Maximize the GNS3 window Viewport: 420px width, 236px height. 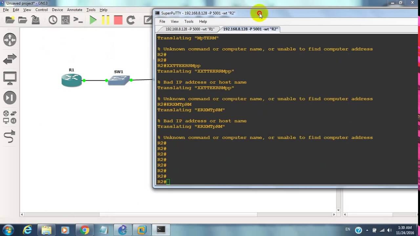click(x=400, y=3)
